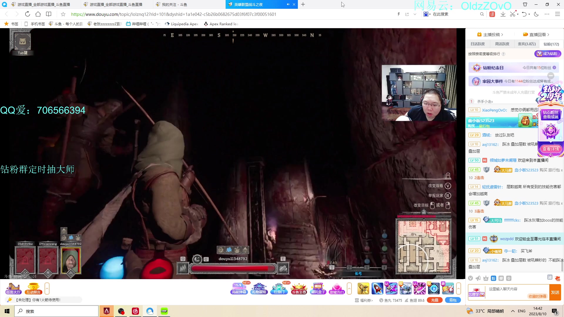Screen dimensions: 564x317
Task: Click the Windows taskbar search box
Action: point(56,311)
